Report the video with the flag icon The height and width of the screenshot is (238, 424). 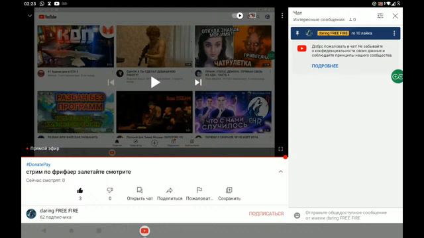tap(199, 190)
